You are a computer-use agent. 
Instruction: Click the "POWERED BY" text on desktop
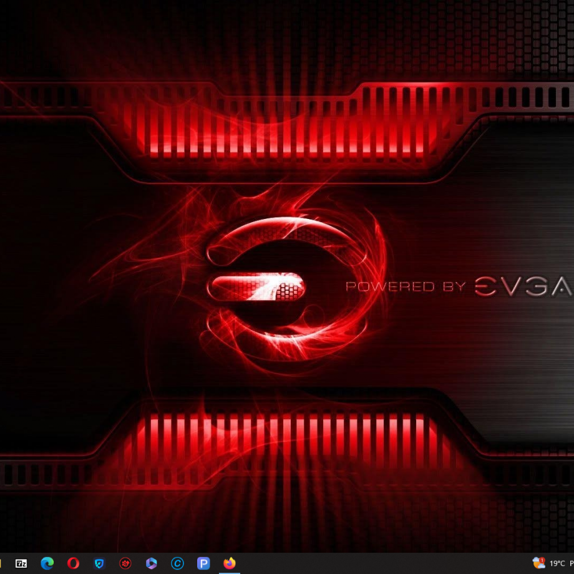click(x=406, y=287)
